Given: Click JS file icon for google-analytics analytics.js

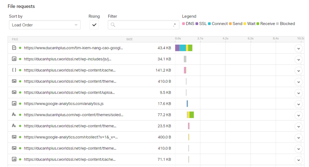Looking at the screenshot, I should pyautogui.click(x=14, y=104).
